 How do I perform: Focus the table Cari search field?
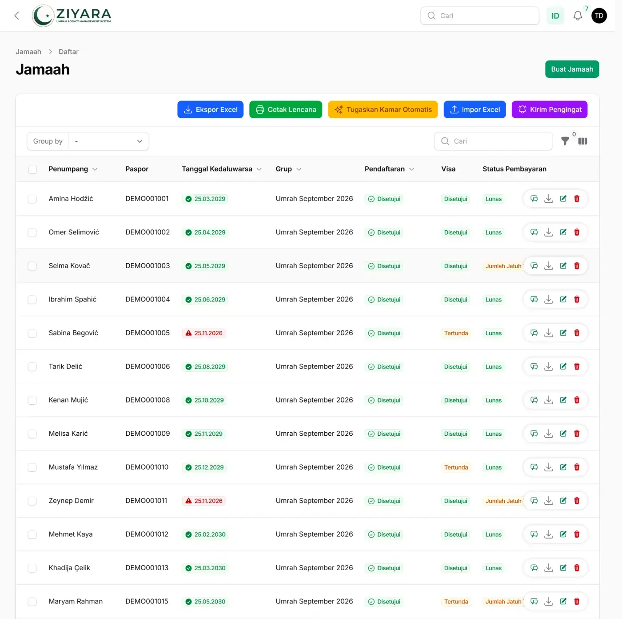pyautogui.click(x=494, y=141)
